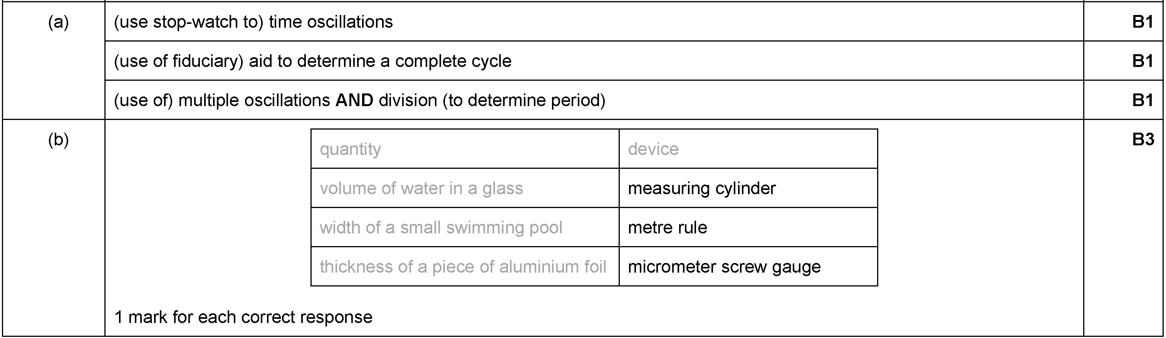This screenshot has width=1166, height=338.
Task: Click the '(b)' question label
Action: [x=59, y=140]
